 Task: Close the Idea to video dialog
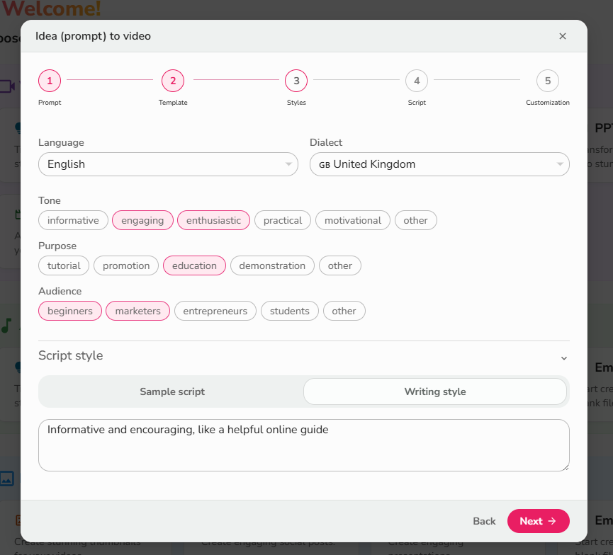pos(563,36)
